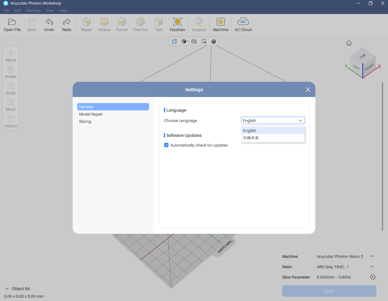Expand the Machine selector chevron
The image size is (388, 301).
coord(372,256)
